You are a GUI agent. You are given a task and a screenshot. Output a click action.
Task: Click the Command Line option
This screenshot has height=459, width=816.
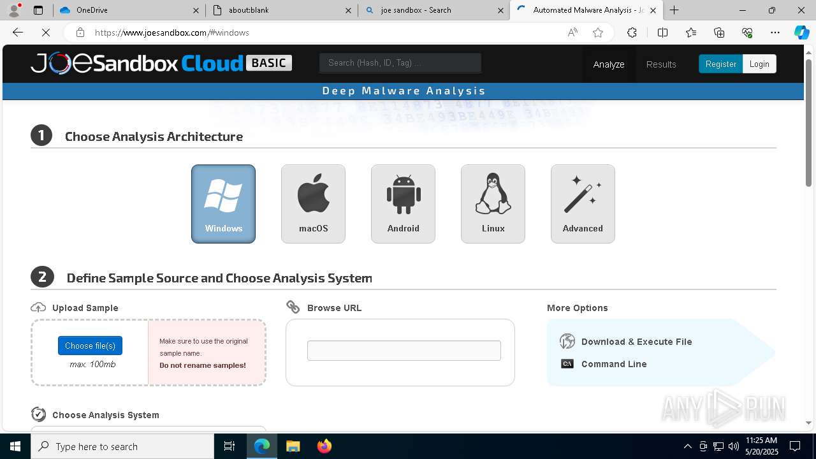604,364
